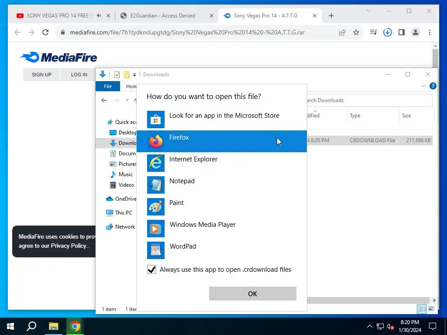Reload the MediaFire page
The width and height of the screenshot is (447, 335).
click(x=45, y=32)
